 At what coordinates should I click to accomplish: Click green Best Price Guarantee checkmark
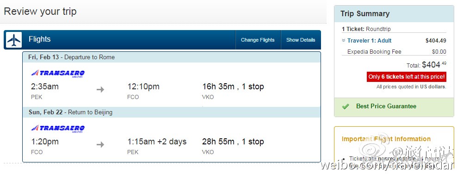pos(346,107)
